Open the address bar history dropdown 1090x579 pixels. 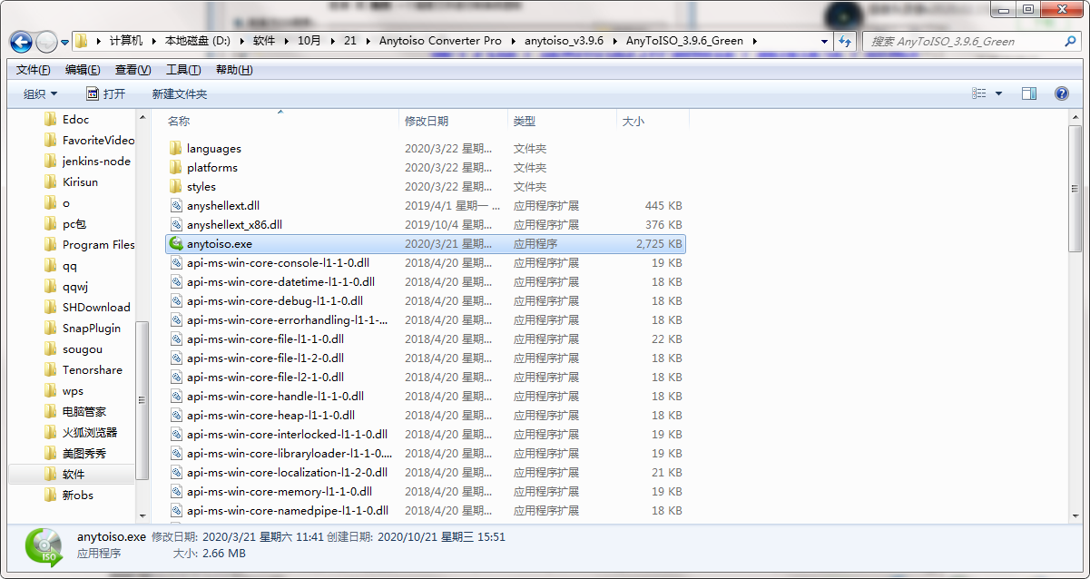click(x=824, y=41)
